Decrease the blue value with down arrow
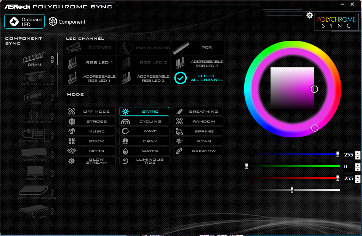Screen dimensions: 362x236 coord(357,157)
